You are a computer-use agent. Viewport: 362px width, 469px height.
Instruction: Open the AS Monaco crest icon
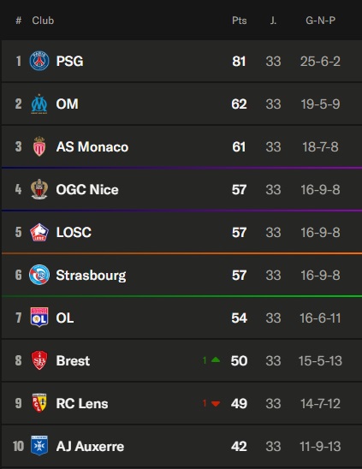pyautogui.click(x=39, y=146)
